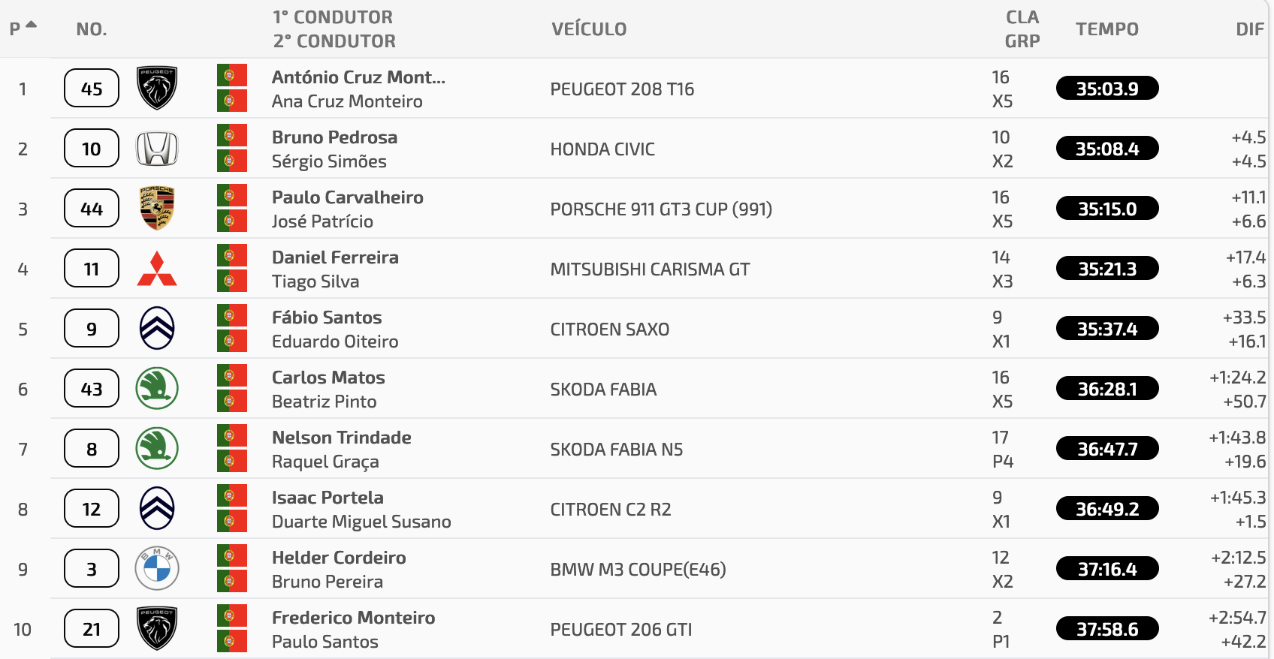
Task: Open driver Paulo Carvalheiro's entry
Action: tap(348, 197)
